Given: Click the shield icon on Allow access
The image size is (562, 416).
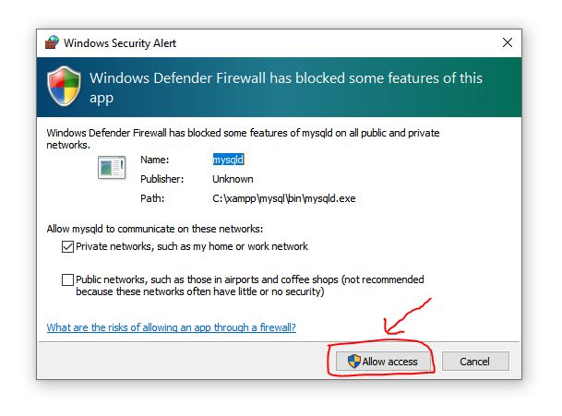Looking at the screenshot, I should [353, 362].
